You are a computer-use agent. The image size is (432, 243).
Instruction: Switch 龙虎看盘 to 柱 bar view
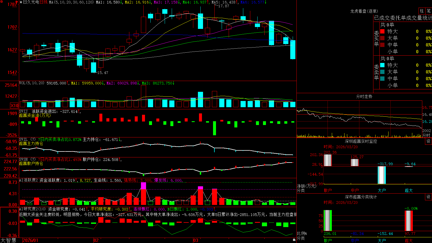422,11
